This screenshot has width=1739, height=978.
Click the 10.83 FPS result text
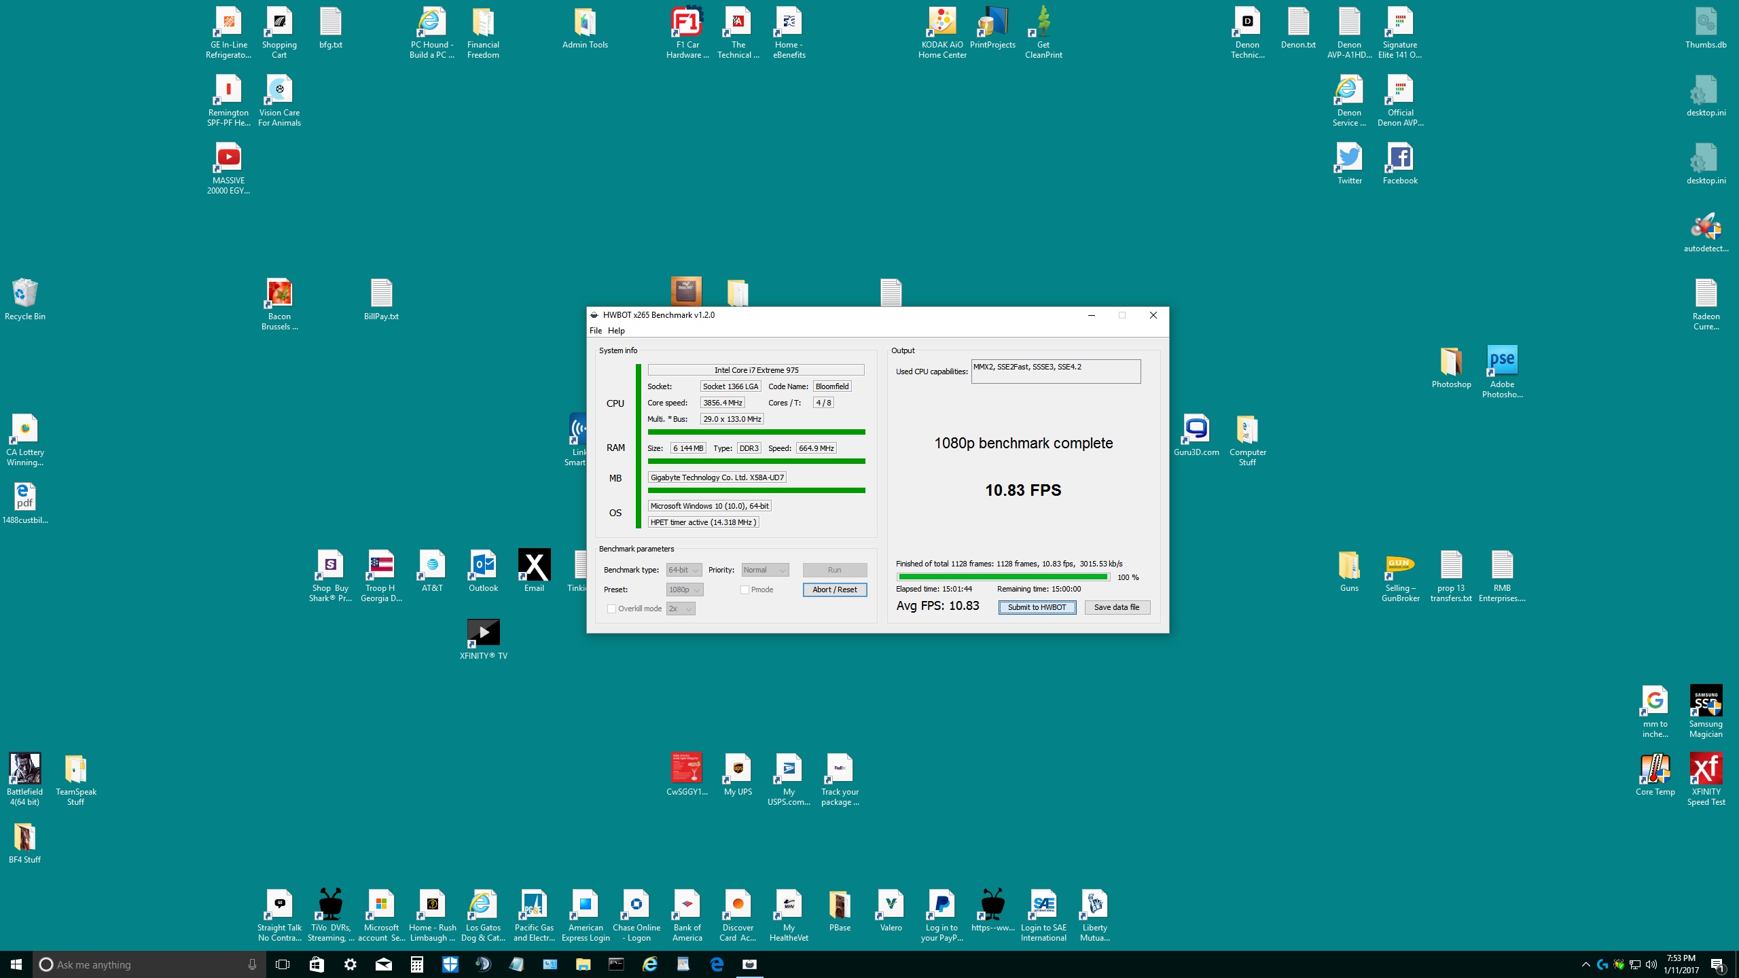1023,490
